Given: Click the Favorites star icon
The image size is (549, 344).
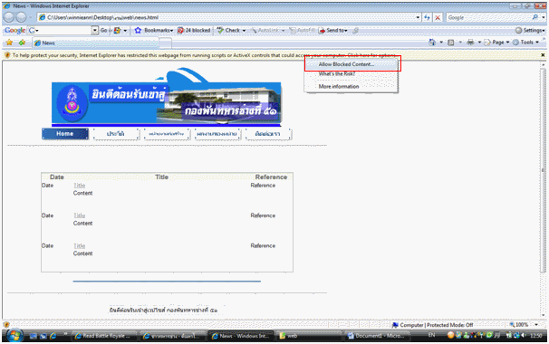Looking at the screenshot, I should pos(9,43).
